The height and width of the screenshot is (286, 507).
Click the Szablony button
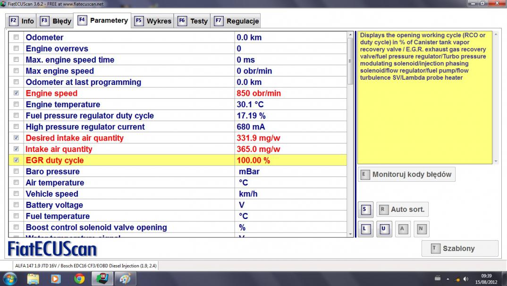(x=459, y=248)
